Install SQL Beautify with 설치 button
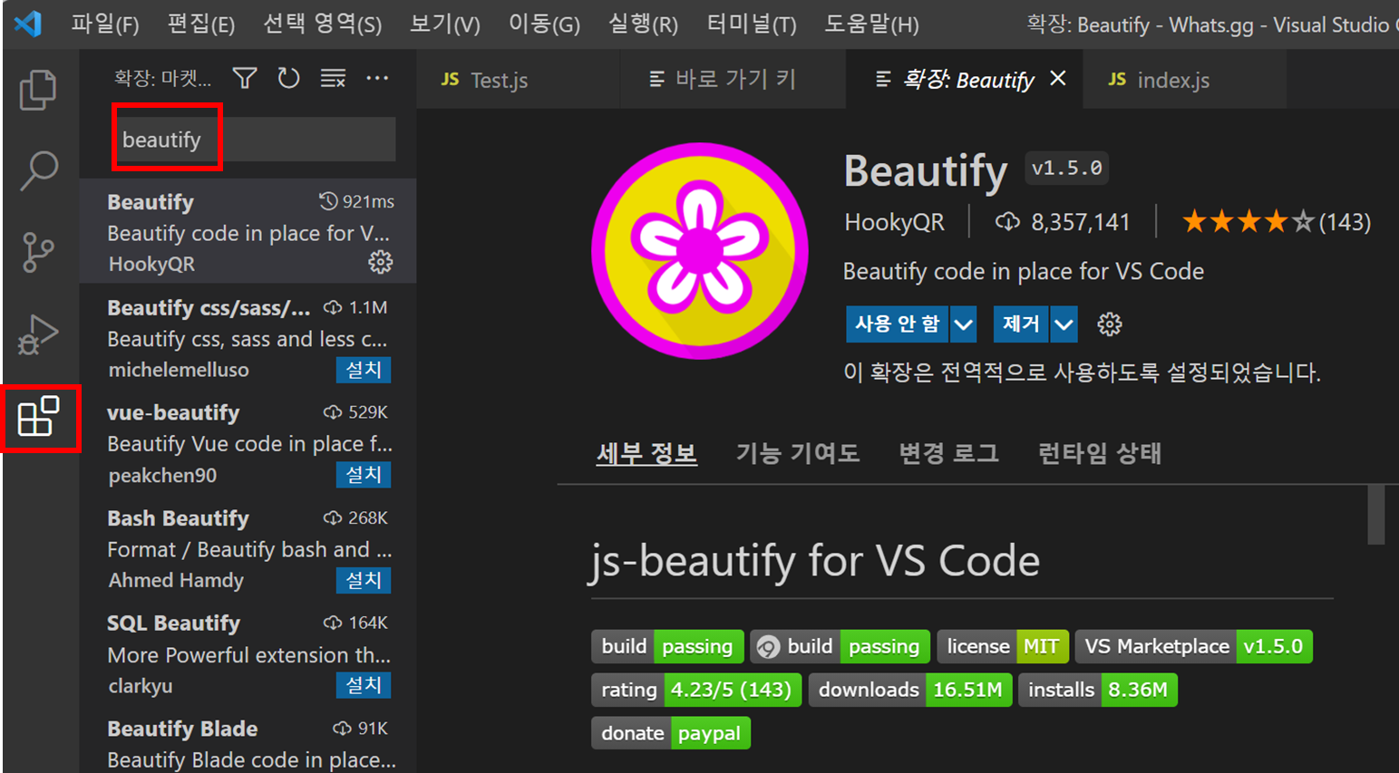Viewport: 1399px width, 773px height. point(364,685)
